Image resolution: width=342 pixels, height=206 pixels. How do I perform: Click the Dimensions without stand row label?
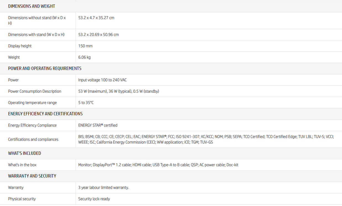tap(37, 20)
